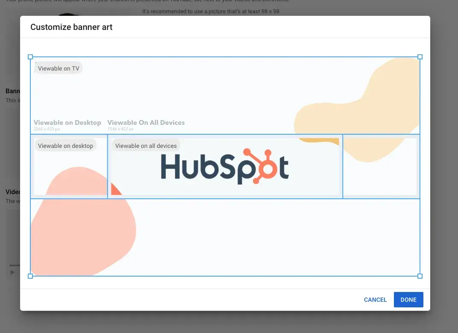The width and height of the screenshot is (458, 333).
Task: Select the top-left crop handle
Action: pos(30,57)
